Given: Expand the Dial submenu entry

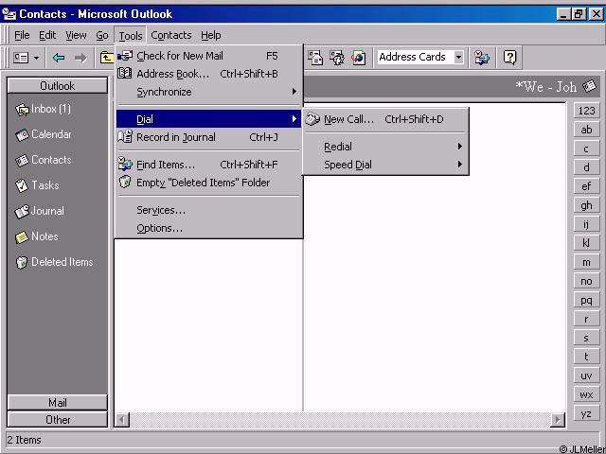Looking at the screenshot, I should (x=208, y=119).
